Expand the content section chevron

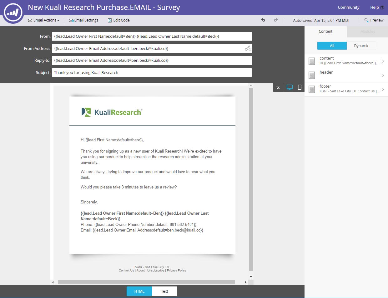tap(383, 61)
